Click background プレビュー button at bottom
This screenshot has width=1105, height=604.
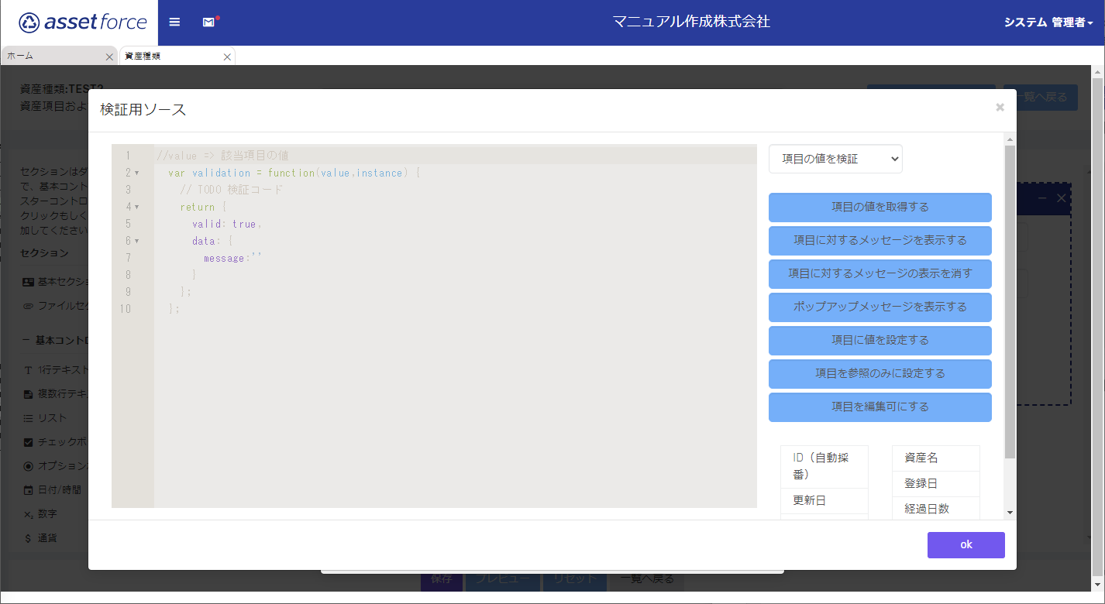pyautogui.click(x=502, y=579)
